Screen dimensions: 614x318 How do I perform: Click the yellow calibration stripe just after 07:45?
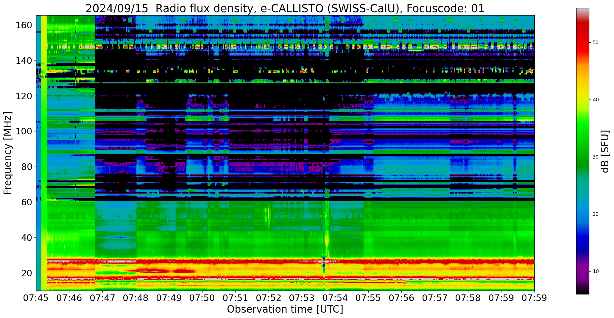point(44,153)
